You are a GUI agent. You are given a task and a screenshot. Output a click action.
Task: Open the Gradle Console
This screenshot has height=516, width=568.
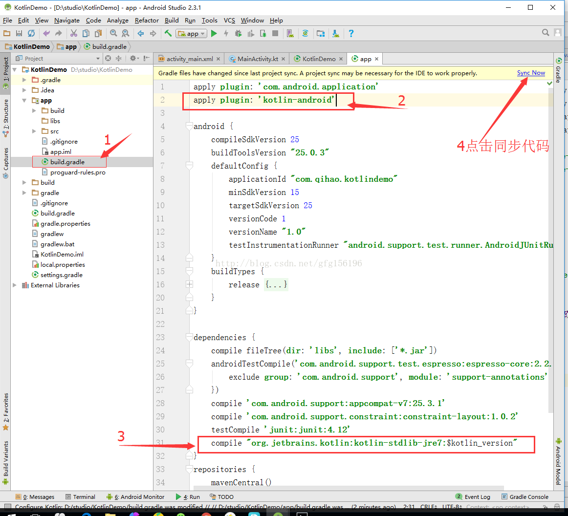click(525, 497)
